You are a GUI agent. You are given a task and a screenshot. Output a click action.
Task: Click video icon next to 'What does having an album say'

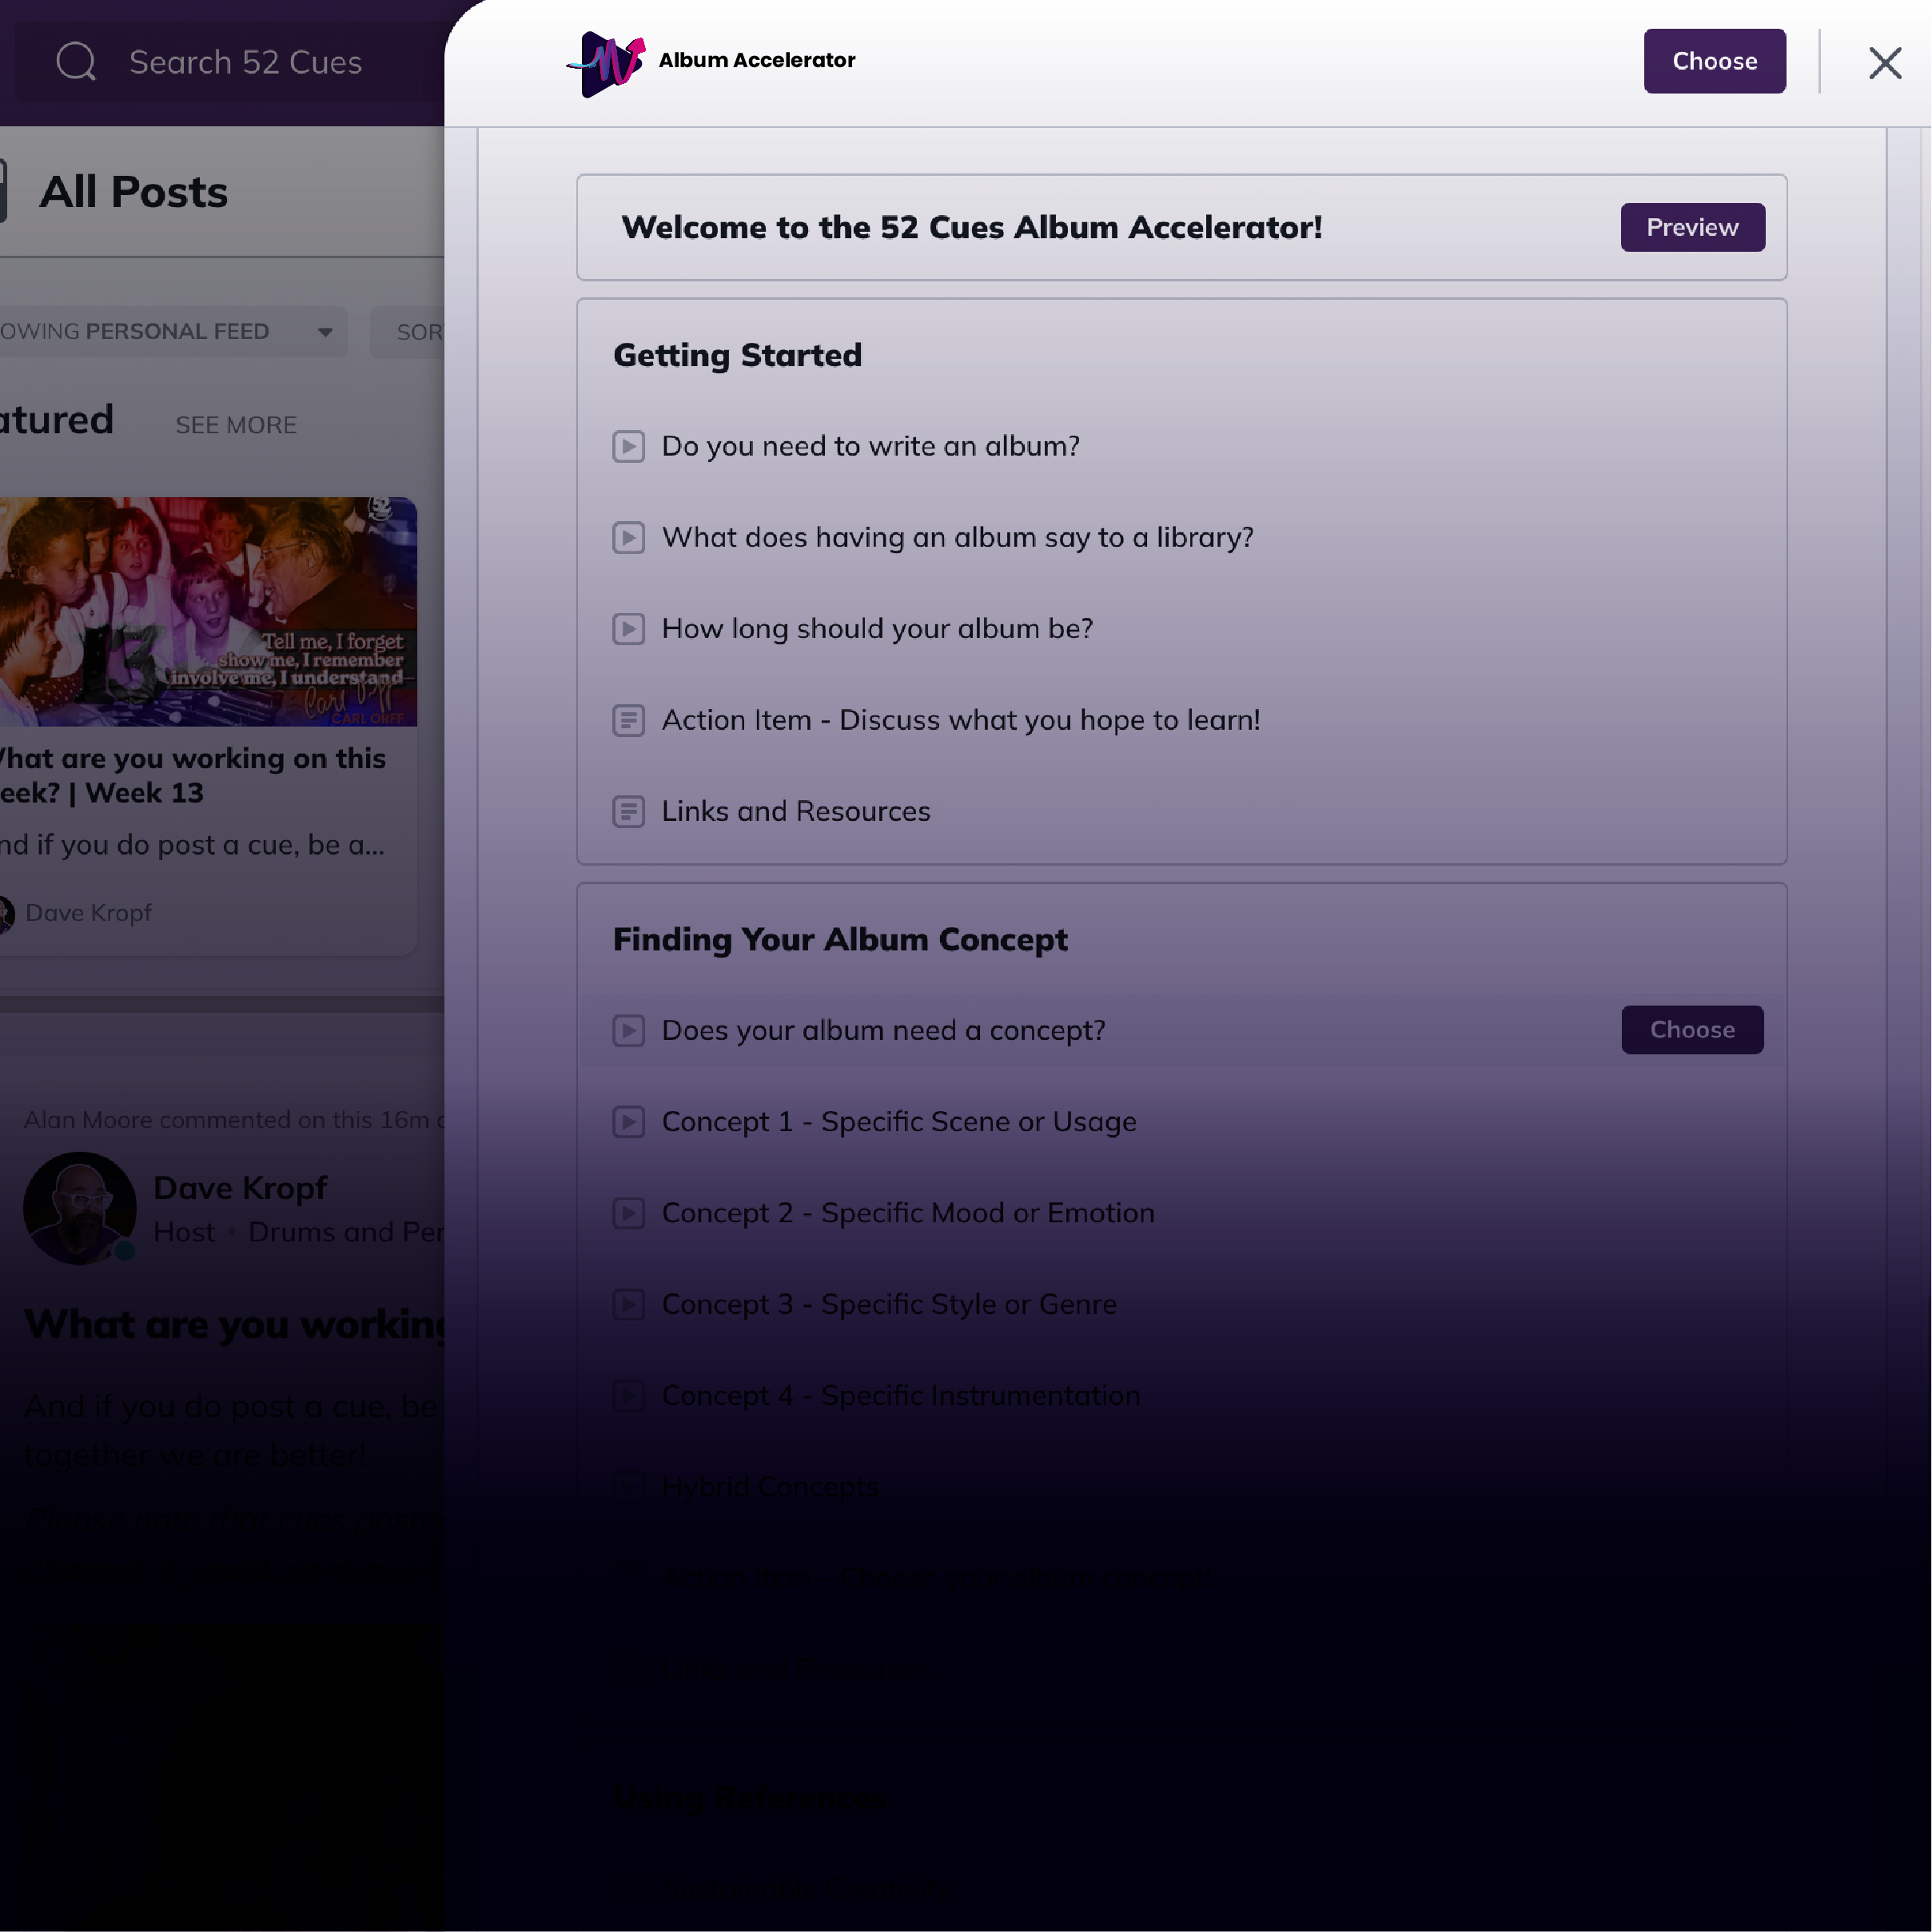(628, 538)
